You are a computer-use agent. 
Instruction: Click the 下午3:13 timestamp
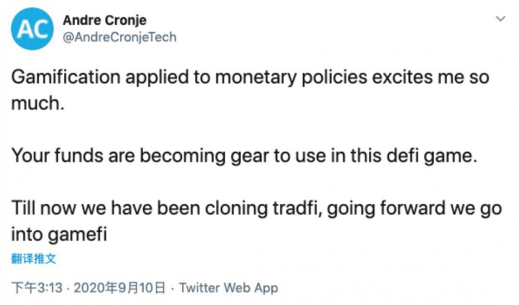tap(37, 288)
